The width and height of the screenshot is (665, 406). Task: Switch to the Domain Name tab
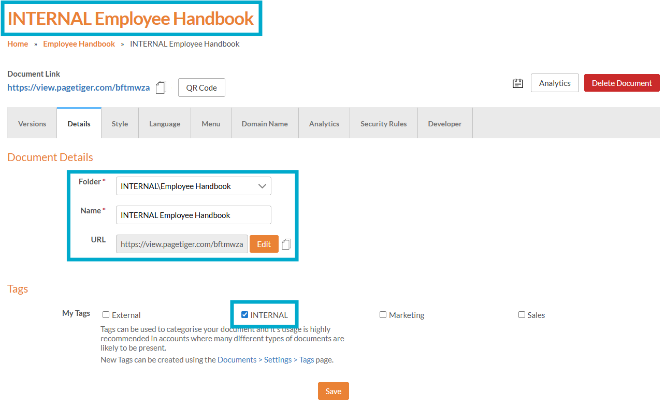tap(265, 124)
